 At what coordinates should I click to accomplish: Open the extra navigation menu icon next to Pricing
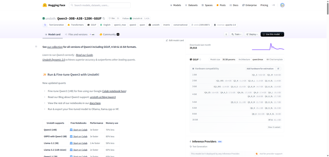273,5
